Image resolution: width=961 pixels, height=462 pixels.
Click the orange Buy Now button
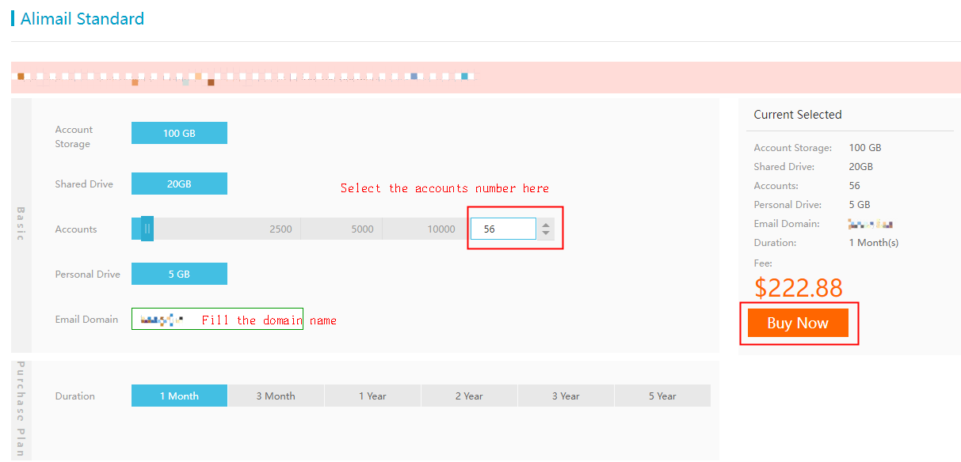click(798, 323)
